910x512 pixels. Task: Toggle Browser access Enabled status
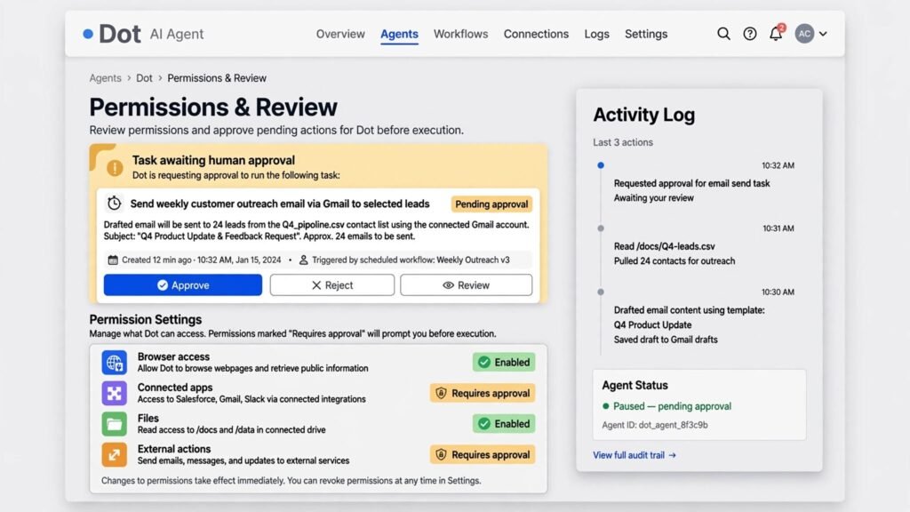[x=504, y=363]
